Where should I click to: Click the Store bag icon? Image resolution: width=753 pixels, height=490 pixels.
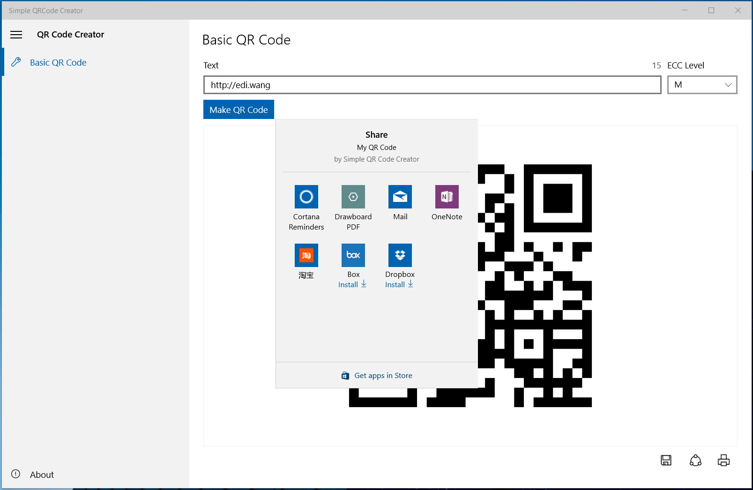[x=345, y=376]
